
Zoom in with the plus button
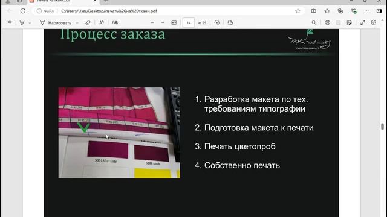coord(163,23)
